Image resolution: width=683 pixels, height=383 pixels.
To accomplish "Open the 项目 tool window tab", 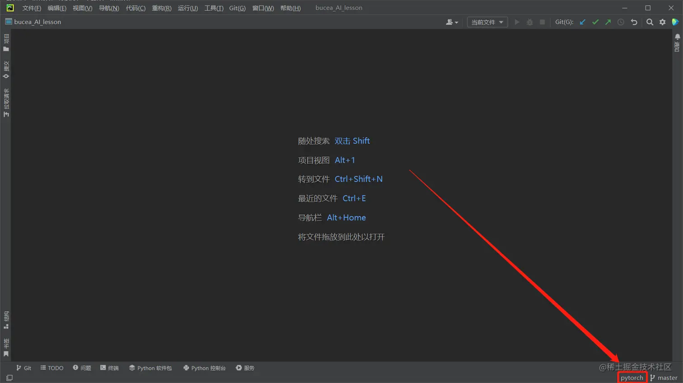I will [x=6, y=42].
